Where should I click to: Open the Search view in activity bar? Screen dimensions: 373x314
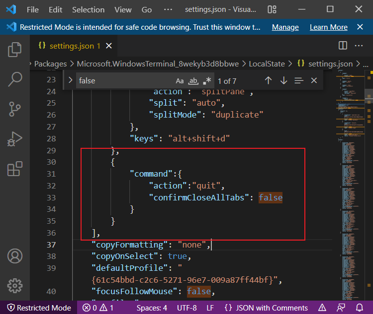[x=15, y=78]
